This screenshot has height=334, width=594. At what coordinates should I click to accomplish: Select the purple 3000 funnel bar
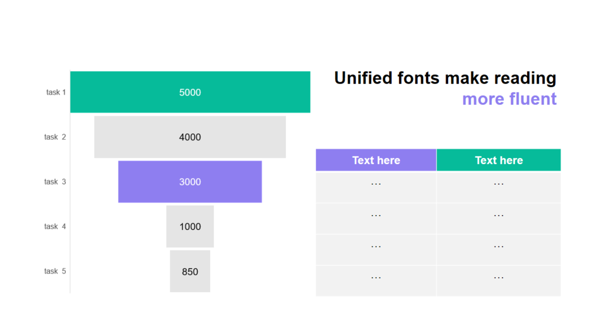click(190, 181)
